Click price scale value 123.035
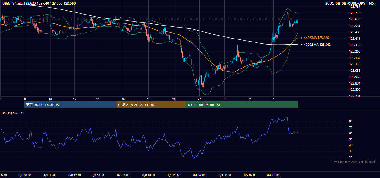380x178 pixels. coord(354,71)
